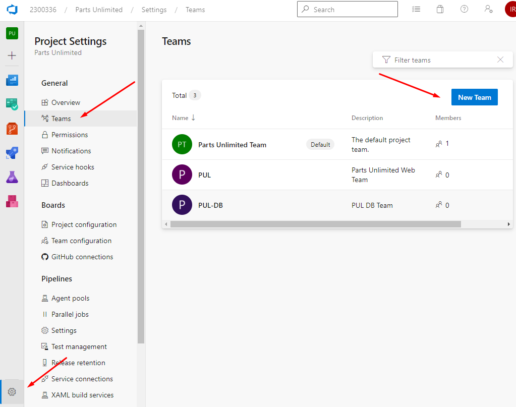Go to Parts Unlimited breadcrumb

[x=99, y=10]
